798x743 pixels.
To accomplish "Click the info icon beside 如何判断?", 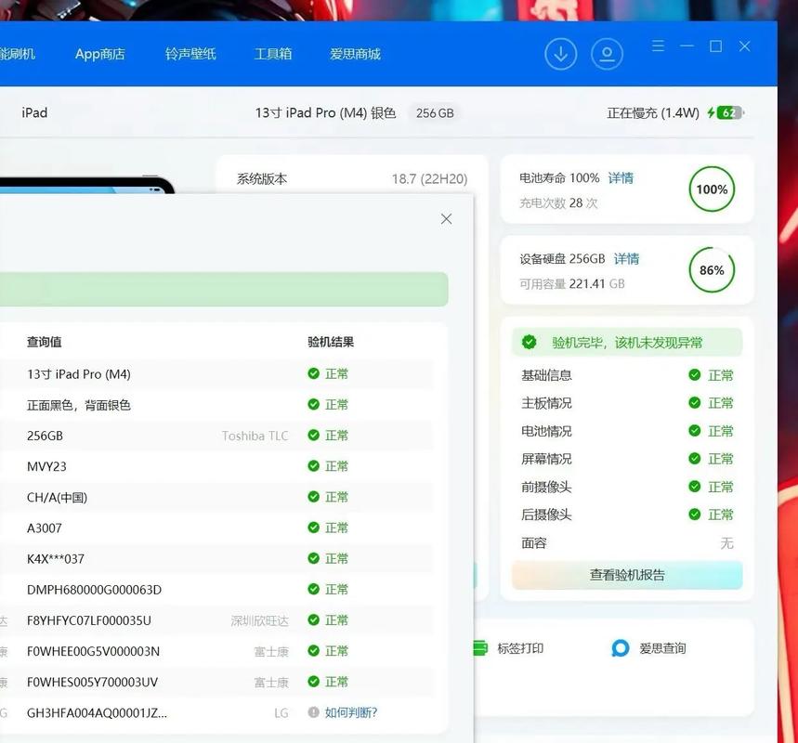I will click(313, 712).
